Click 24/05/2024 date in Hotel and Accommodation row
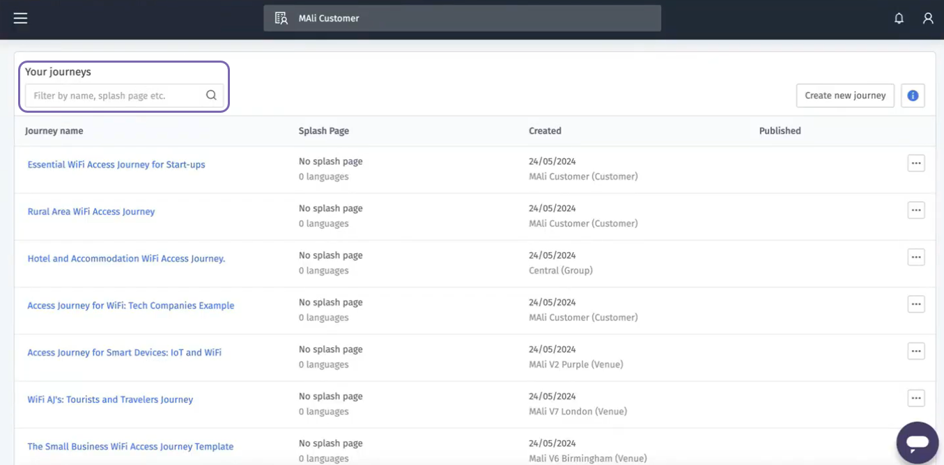 coord(552,255)
